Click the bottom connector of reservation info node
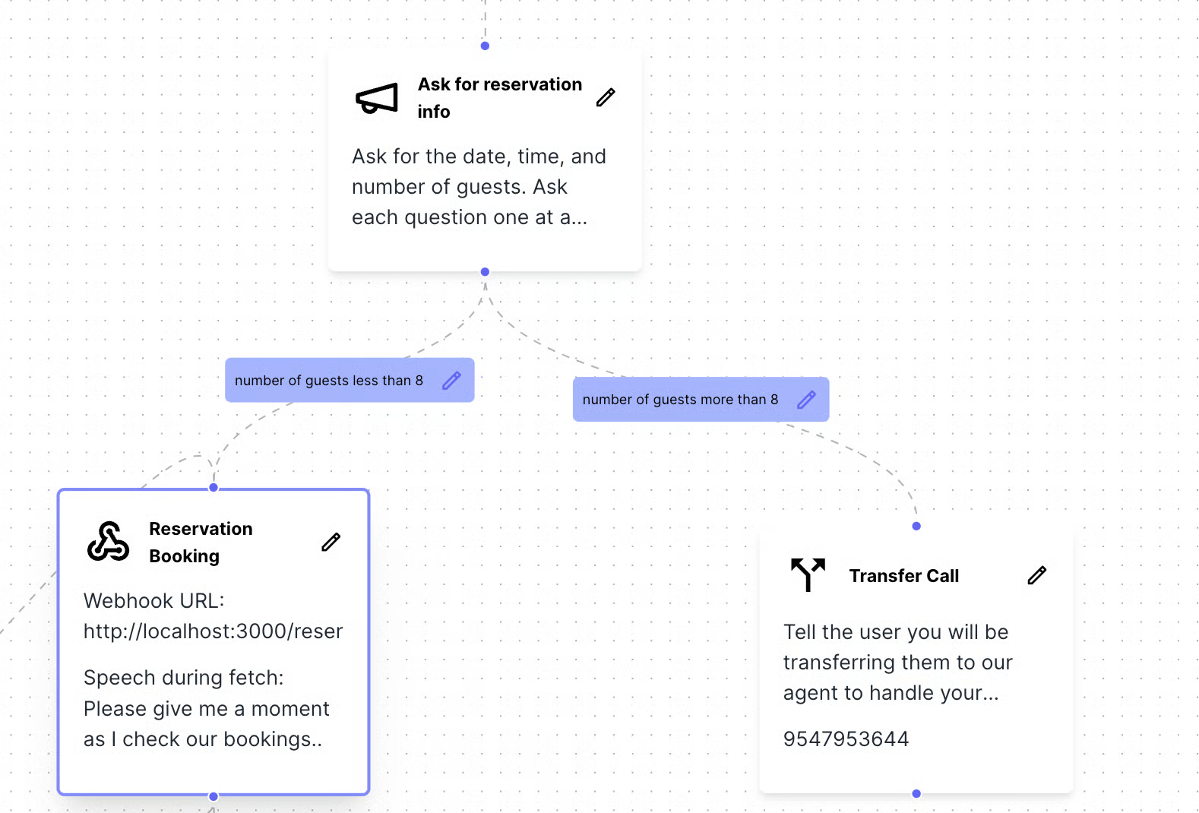Screen dimensions: 1199x813 (x=485, y=271)
